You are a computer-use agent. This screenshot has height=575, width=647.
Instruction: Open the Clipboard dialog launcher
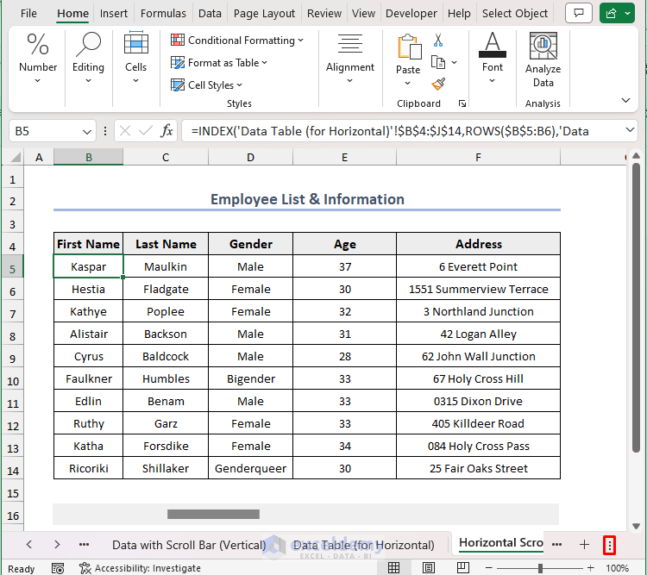pos(462,103)
